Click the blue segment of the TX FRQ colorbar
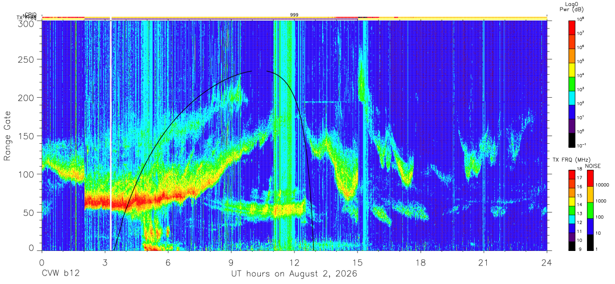The height and width of the screenshot is (284, 615). pyautogui.click(x=572, y=228)
